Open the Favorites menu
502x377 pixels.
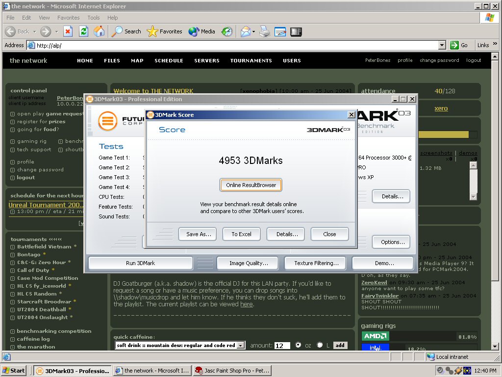pyautogui.click(x=68, y=18)
